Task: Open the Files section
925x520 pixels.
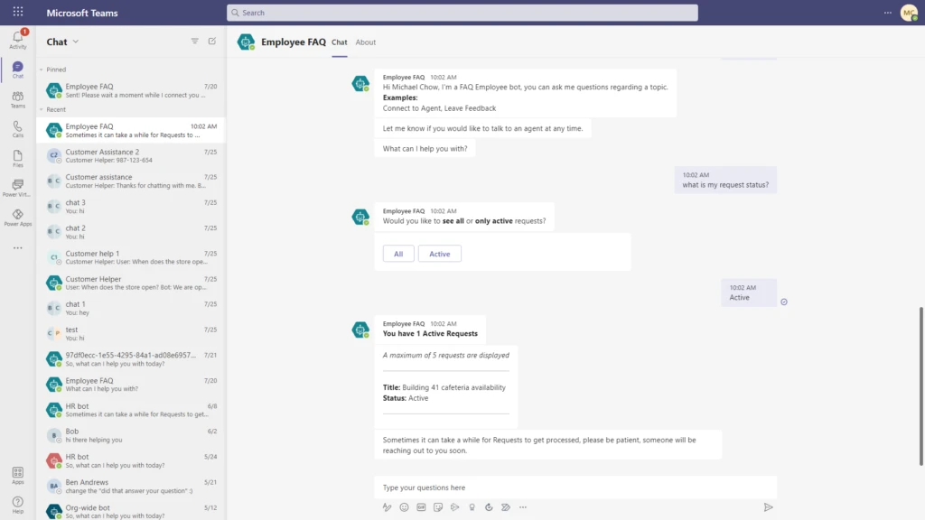Action: pos(17,160)
